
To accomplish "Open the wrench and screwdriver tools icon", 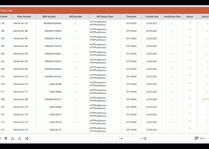I will coord(27,138).
